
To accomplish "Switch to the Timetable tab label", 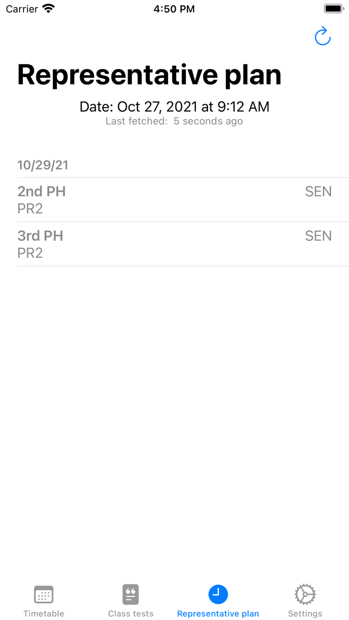I will (44, 614).
